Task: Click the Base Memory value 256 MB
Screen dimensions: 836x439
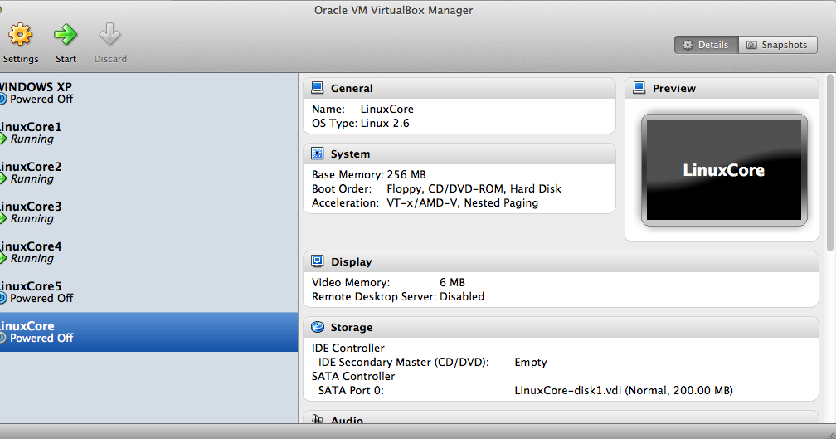Action: pyautogui.click(x=406, y=174)
